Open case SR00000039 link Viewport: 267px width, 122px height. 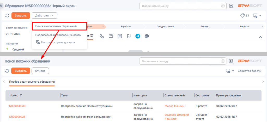point(17,106)
